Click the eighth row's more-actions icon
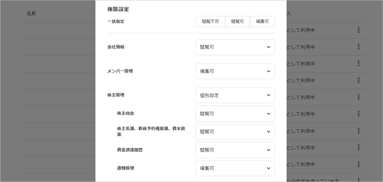This screenshot has height=182, width=383. pyautogui.click(x=359, y=147)
